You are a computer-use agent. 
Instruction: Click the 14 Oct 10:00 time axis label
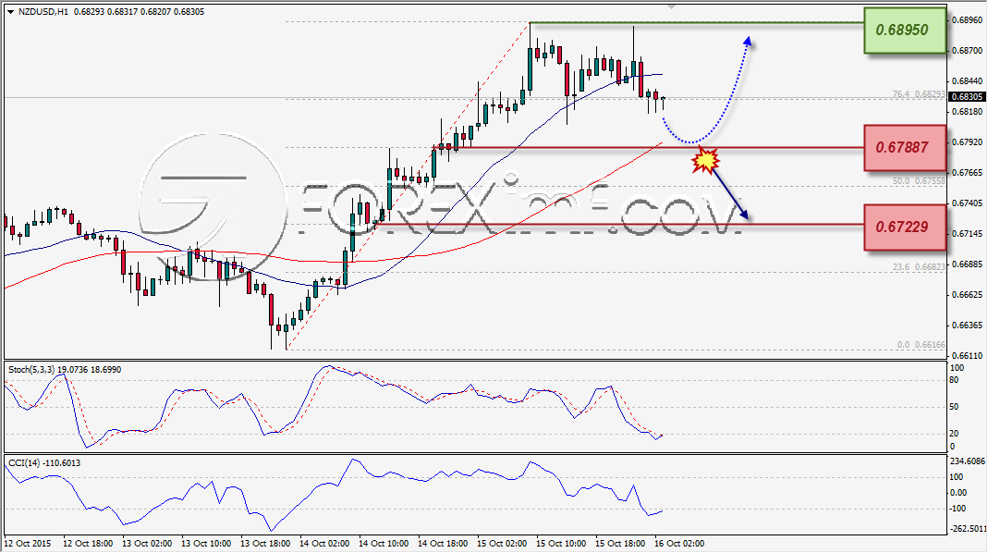(x=384, y=543)
